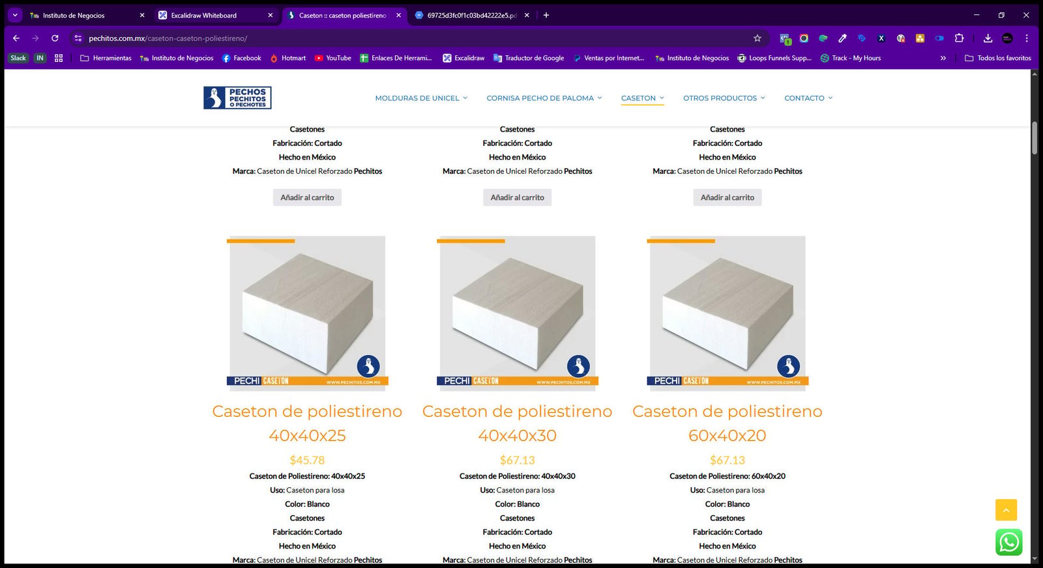Open the Chrome extensions puzzle menu
This screenshot has width=1043, height=568.
click(959, 38)
